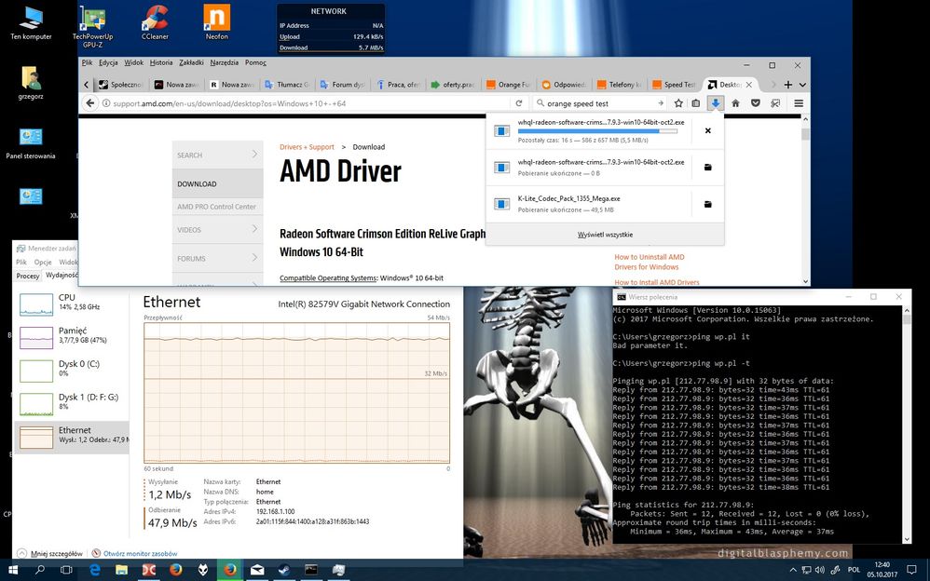The image size is (930, 581).
Task: Click Wyświetl wszystkie in downloads panel
Action: (605, 235)
